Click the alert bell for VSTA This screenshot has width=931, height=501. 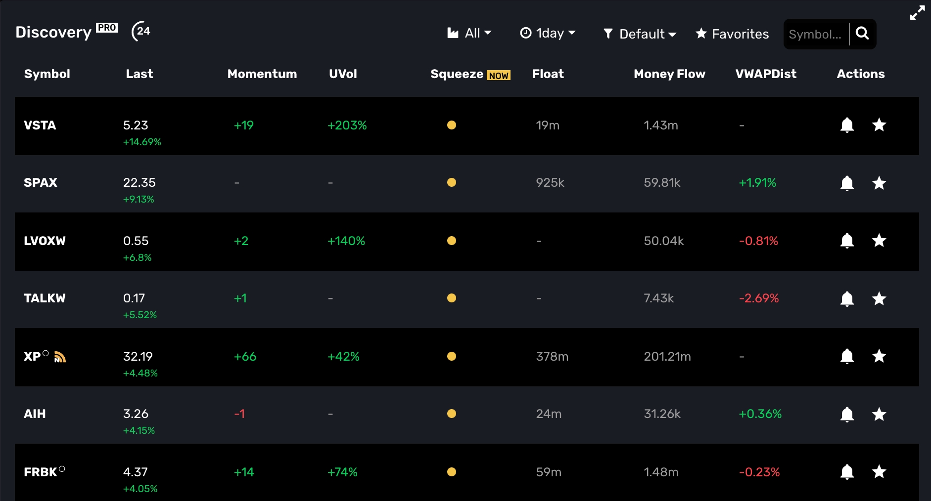click(847, 125)
